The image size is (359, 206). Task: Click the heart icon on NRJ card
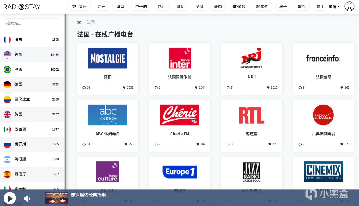pos(268,87)
